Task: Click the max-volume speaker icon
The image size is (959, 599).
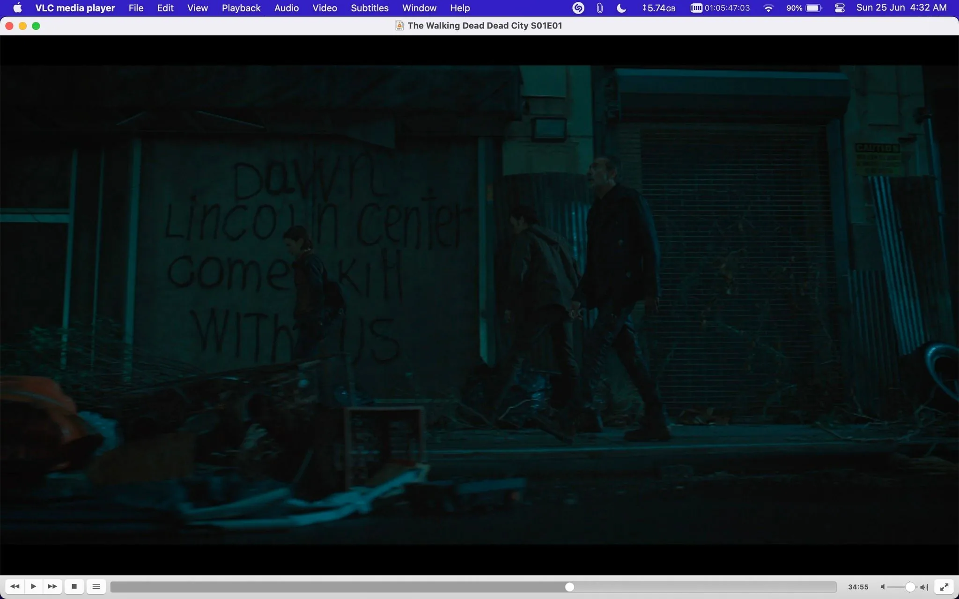Action: tap(923, 586)
